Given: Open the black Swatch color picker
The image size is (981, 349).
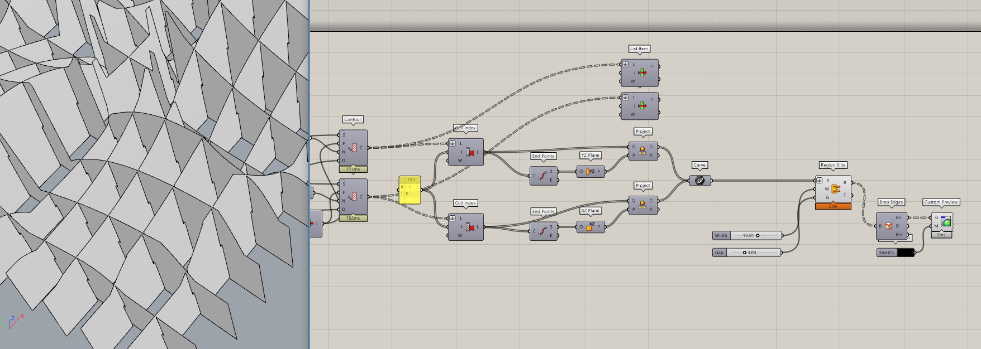Looking at the screenshot, I should tap(905, 253).
